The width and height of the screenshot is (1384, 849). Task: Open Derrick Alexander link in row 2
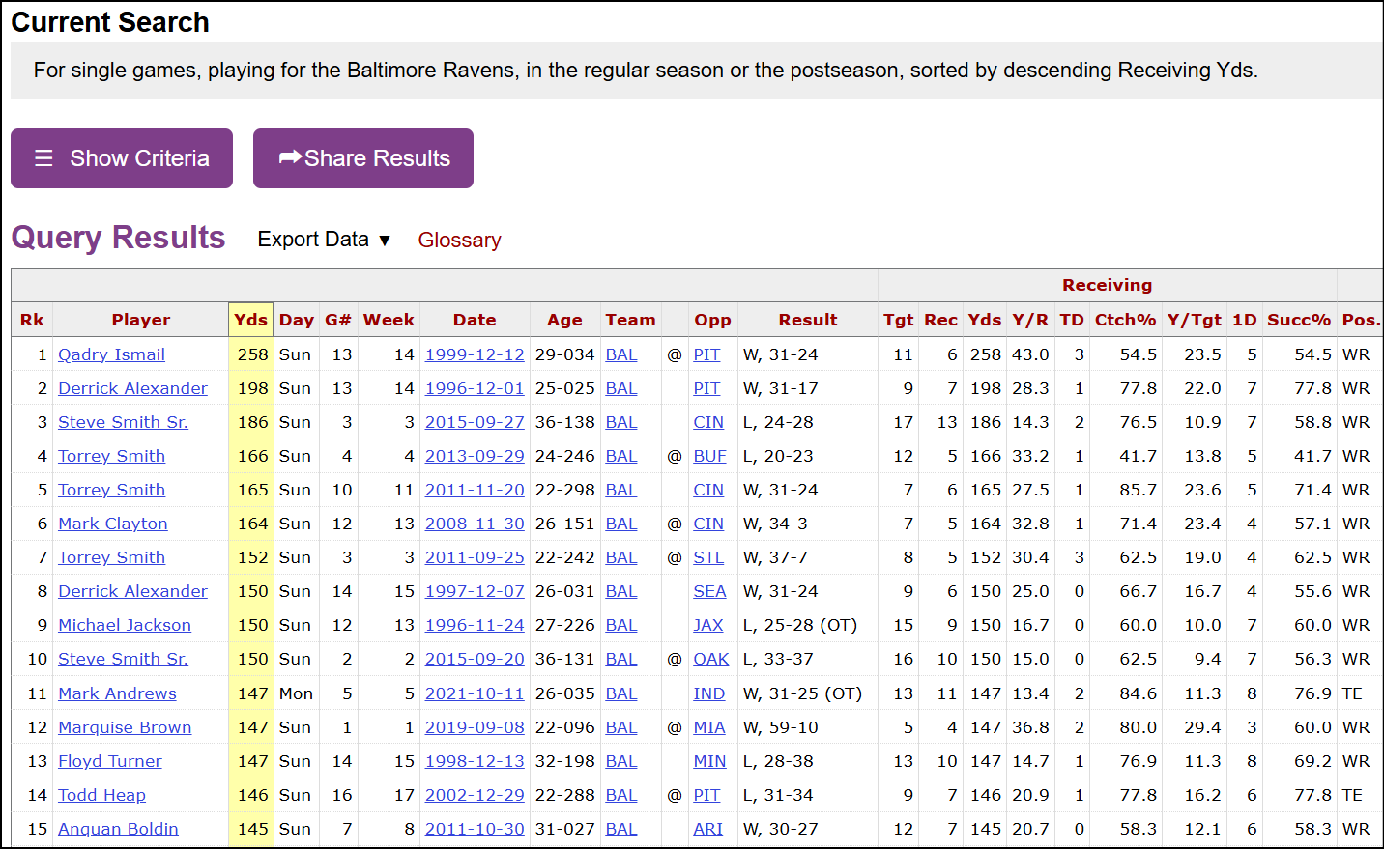coord(132,388)
